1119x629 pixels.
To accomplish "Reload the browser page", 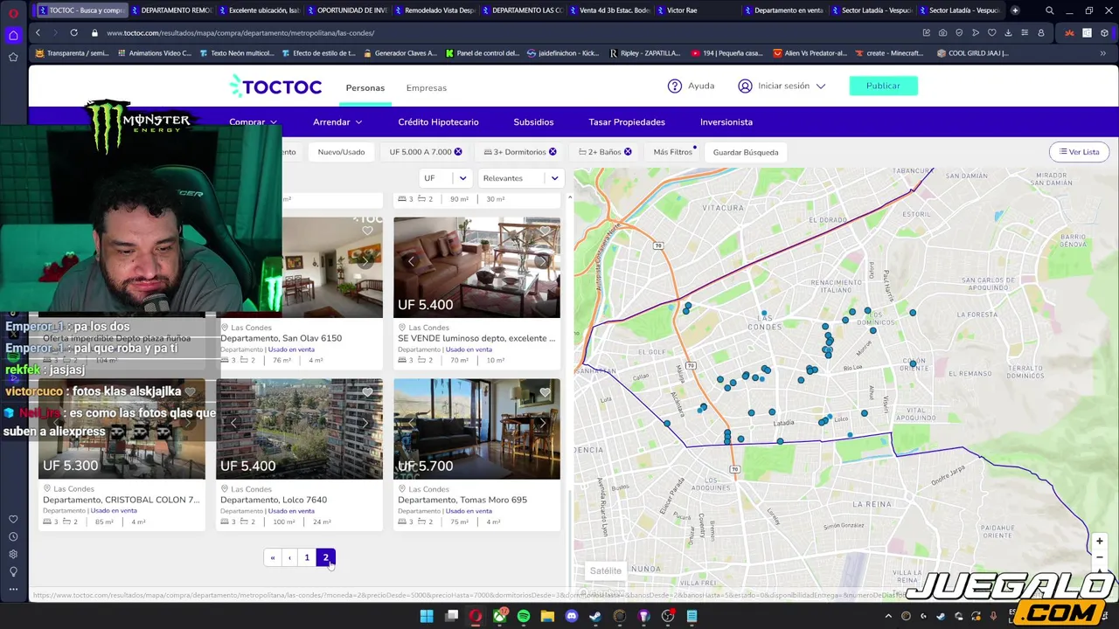I will pos(73,32).
